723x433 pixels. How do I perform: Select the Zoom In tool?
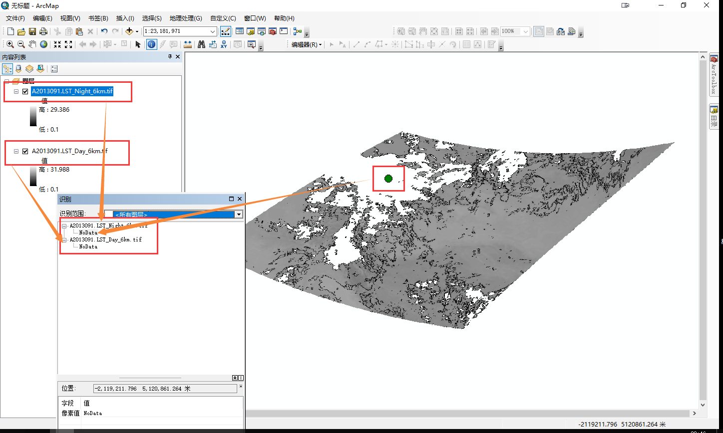pyautogui.click(x=10, y=44)
